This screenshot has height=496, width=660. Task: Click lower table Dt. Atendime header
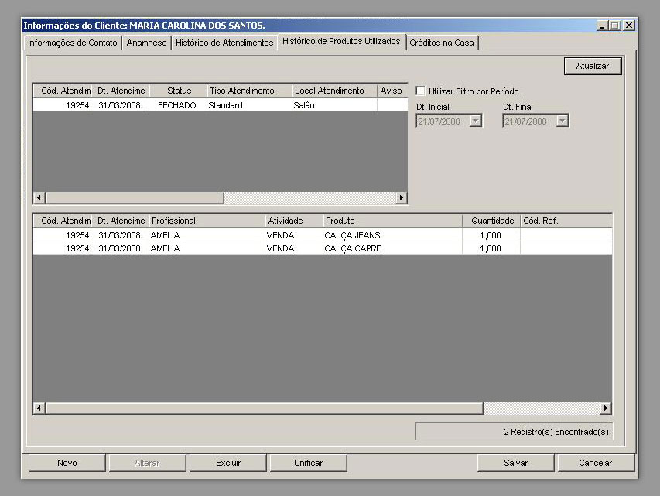121,221
